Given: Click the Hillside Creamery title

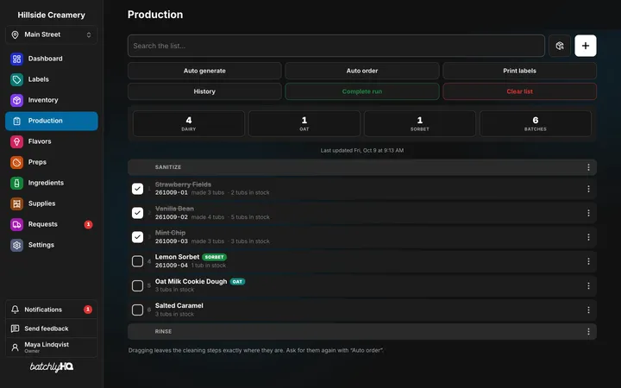Looking at the screenshot, I should point(52,15).
